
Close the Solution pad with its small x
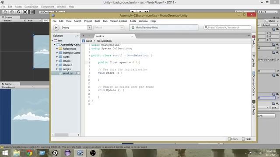click(x=78, y=36)
